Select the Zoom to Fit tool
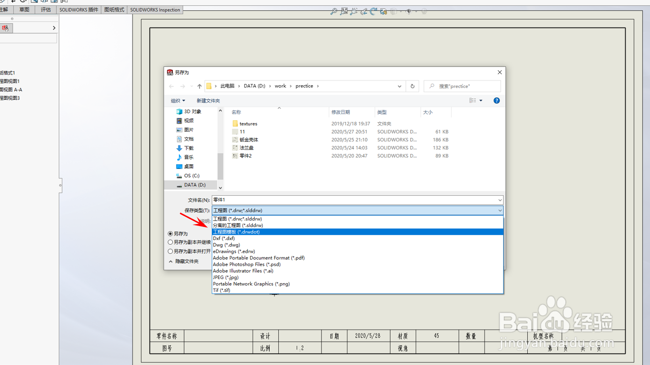Image resolution: width=650 pixels, height=365 pixels. 344,11
